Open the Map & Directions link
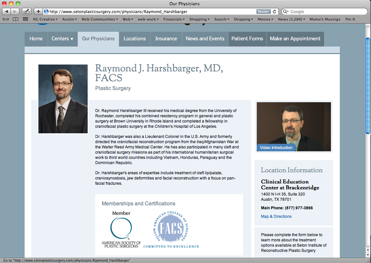371x263 pixels. point(276,216)
